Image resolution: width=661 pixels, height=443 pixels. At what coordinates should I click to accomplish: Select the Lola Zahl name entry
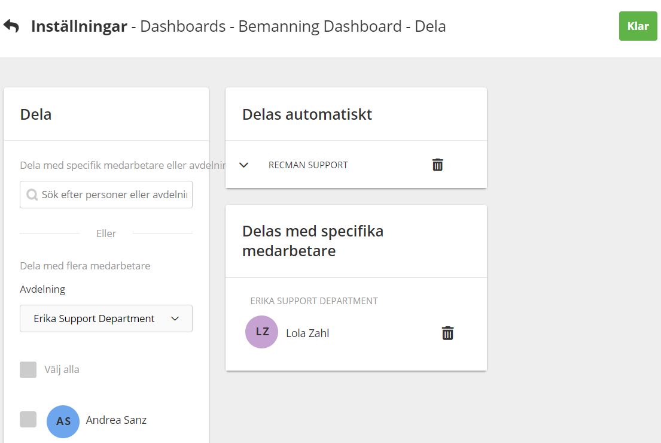[x=307, y=333]
